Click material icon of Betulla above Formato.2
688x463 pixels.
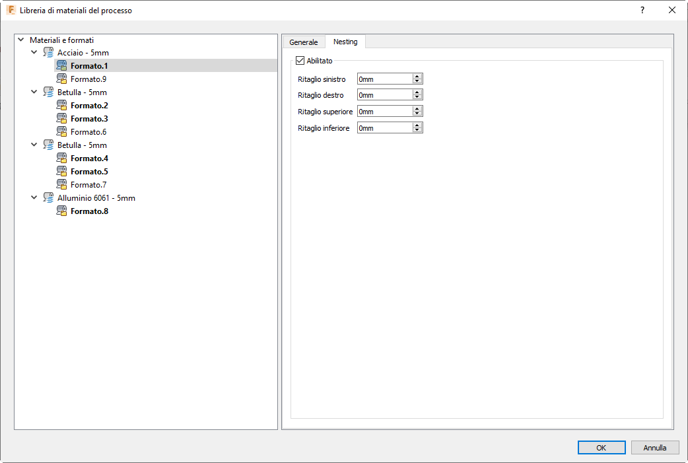[48, 92]
